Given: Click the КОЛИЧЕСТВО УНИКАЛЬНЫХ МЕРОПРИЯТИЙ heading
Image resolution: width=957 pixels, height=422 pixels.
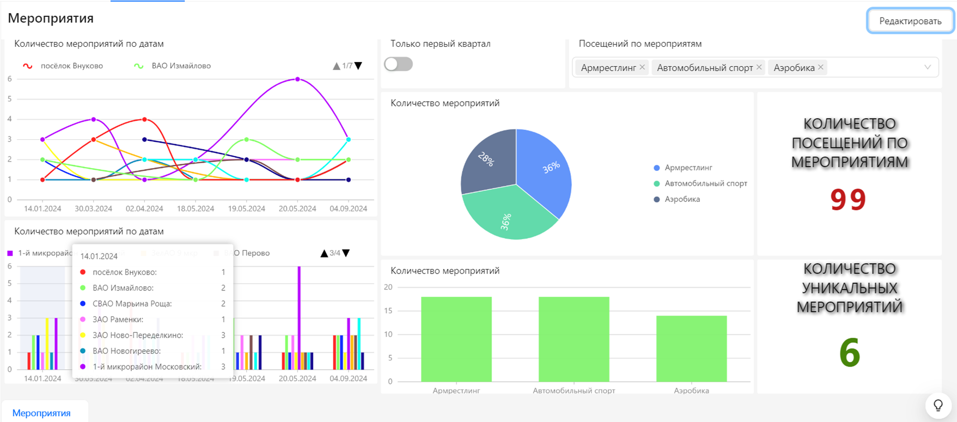Looking at the screenshot, I should click(850, 288).
